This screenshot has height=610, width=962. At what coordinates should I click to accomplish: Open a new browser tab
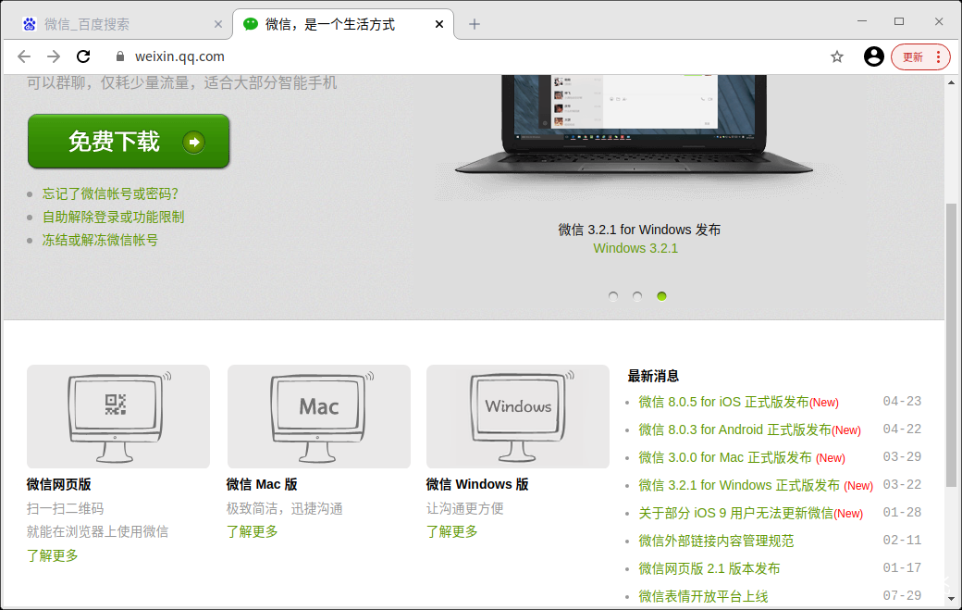click(475, 24)
